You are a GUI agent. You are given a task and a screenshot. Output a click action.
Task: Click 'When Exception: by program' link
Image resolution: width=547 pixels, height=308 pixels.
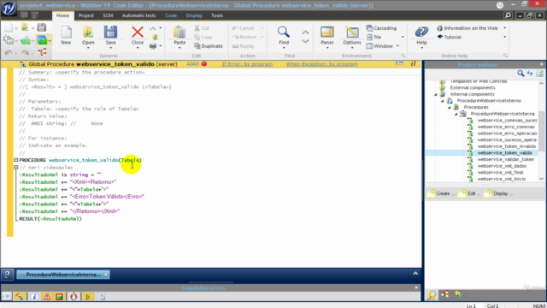321,64
